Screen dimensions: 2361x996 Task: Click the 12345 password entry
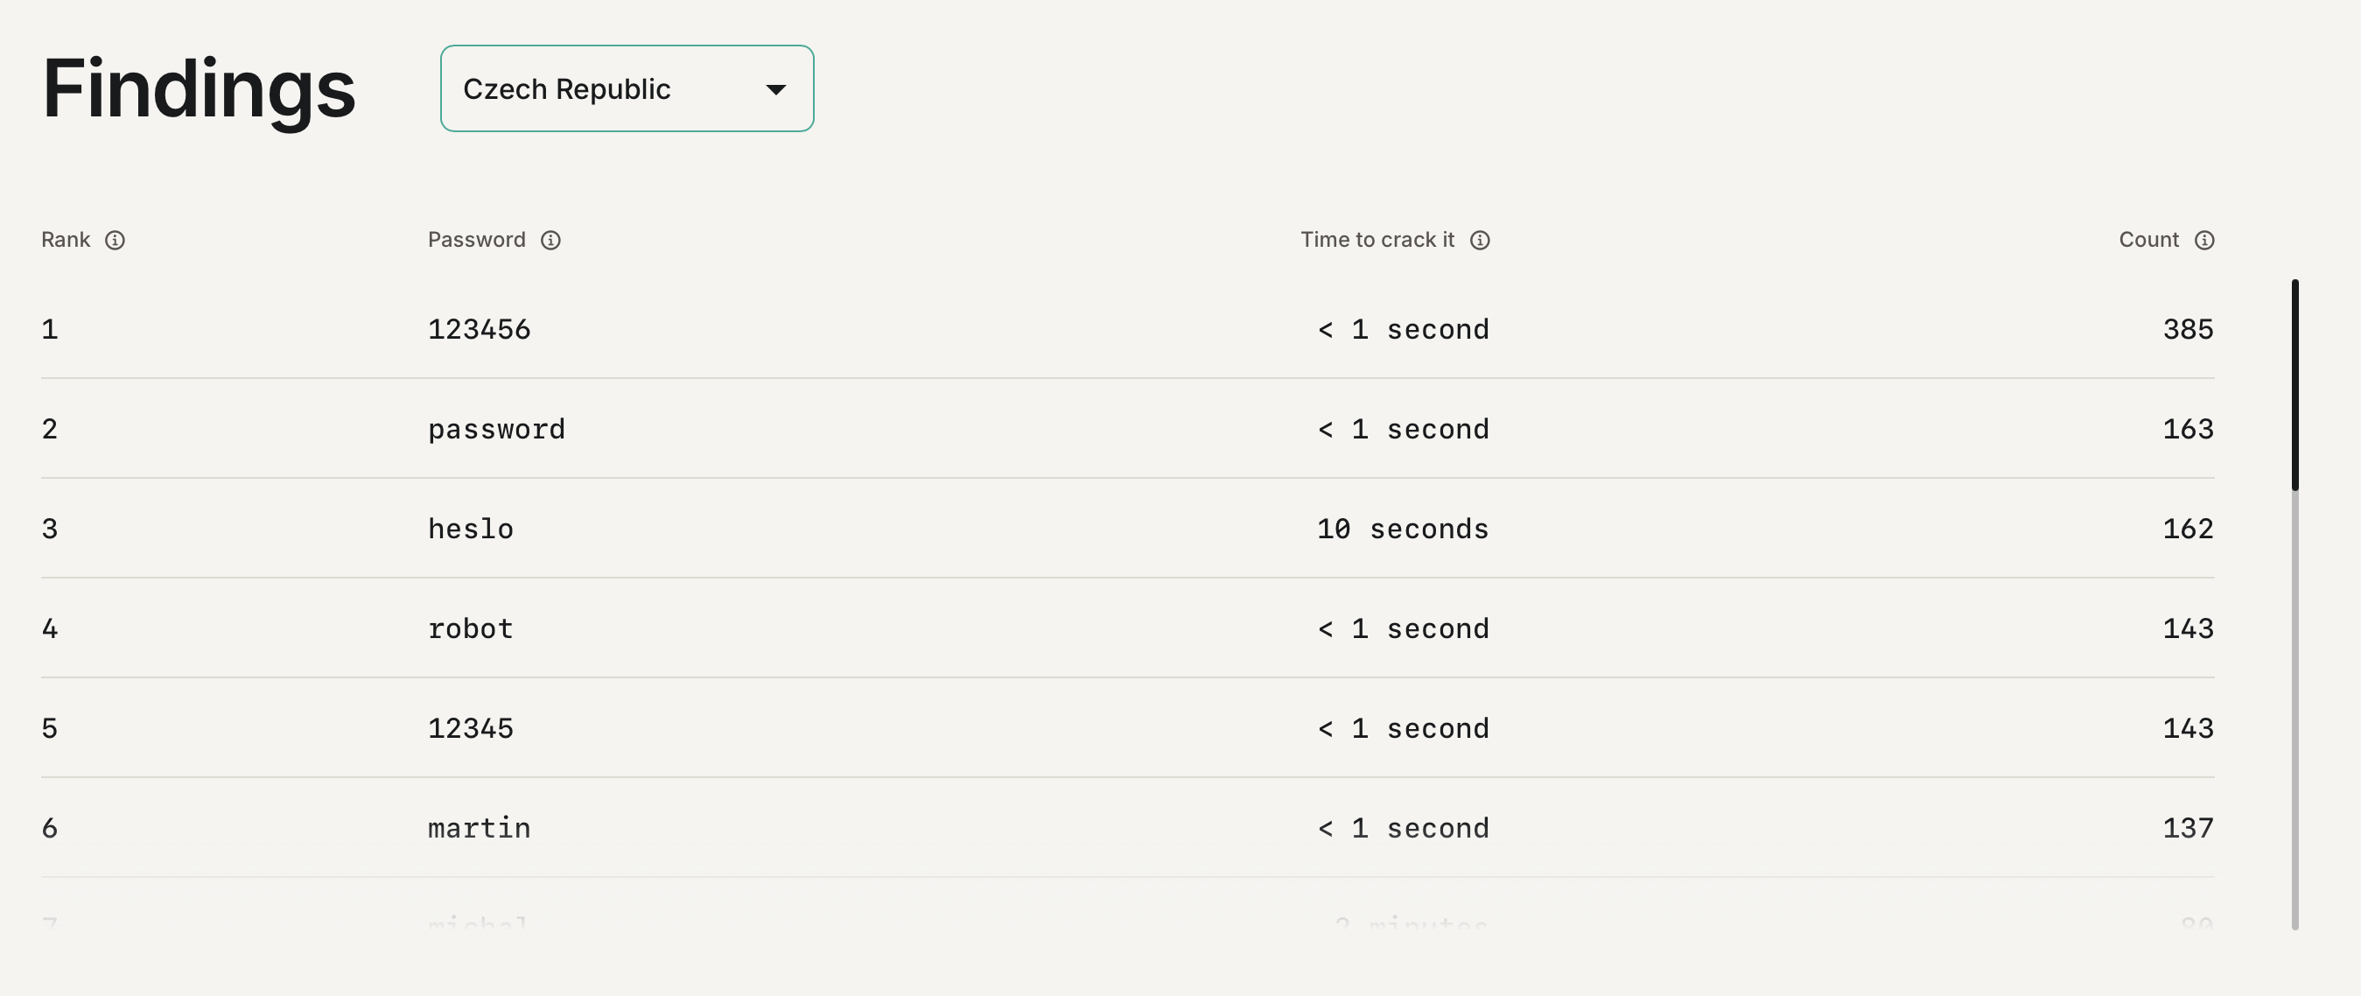[x=471, y=729]
